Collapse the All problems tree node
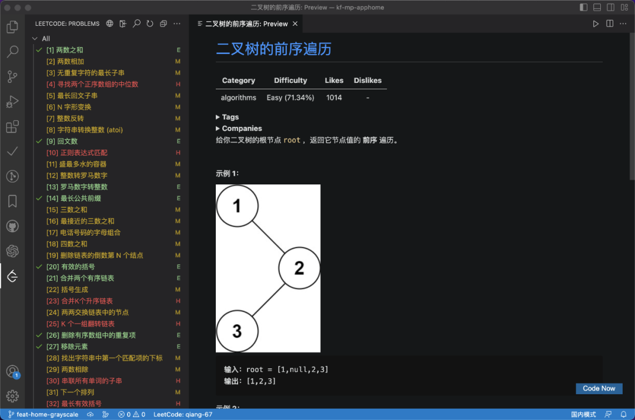Image resolution: width=635 pixels, height=420 pixels. [35, 38]
